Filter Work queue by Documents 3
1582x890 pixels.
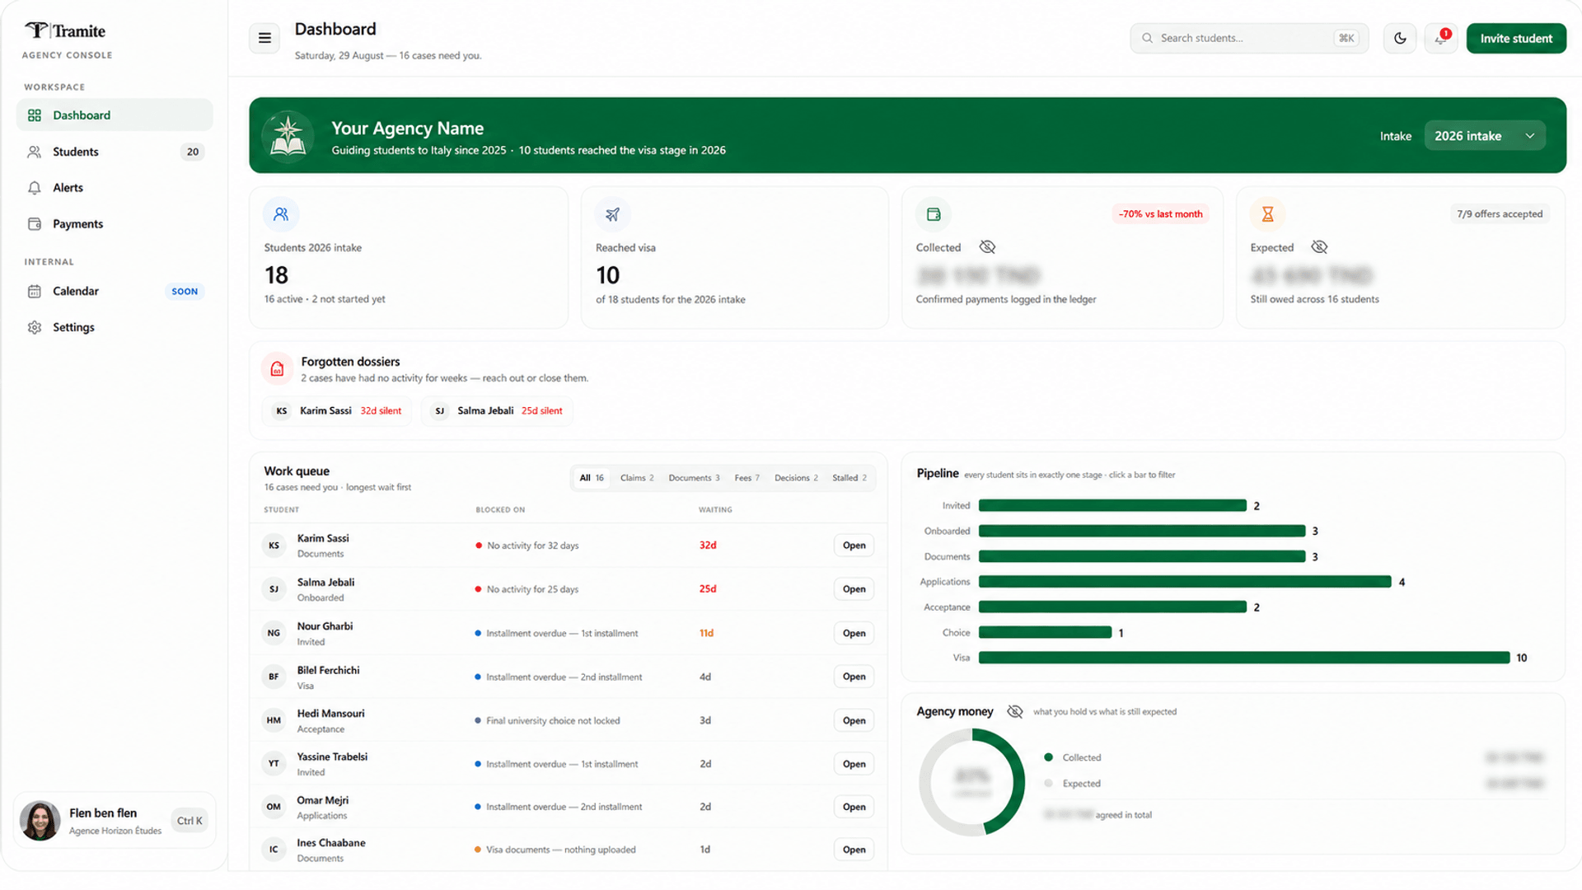point(694,478)
